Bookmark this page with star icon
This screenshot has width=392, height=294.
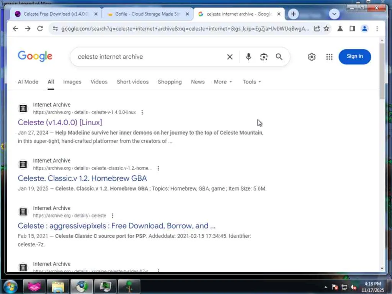pos(326,29)
